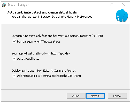Image resolution: width=131 pixels, height=103 pixels.
Task: Click the Right-Click Menu option label
Action: 49,76
